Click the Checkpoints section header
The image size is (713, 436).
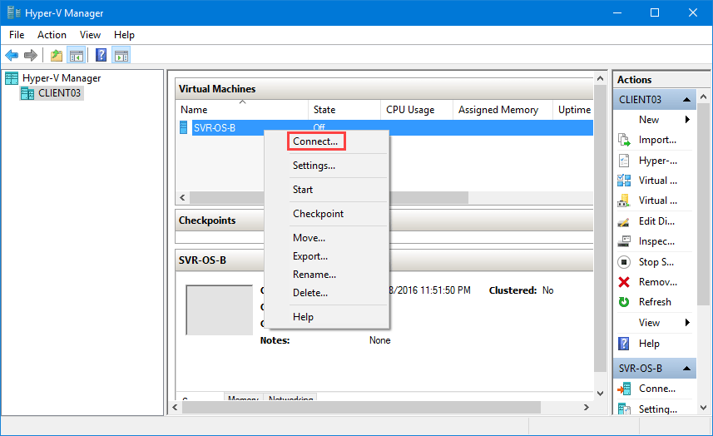tap(384, 220)
